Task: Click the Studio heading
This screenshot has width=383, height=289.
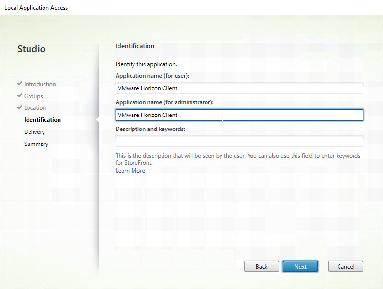Action: (x=31, y=49)
